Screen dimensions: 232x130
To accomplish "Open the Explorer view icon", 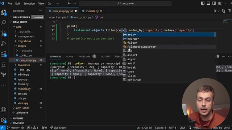I will pyautogui.click(x=3, y=13).
